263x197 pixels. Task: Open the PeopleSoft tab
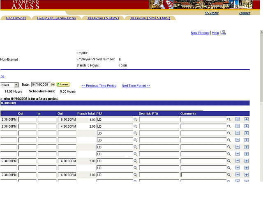coord(16,18)
